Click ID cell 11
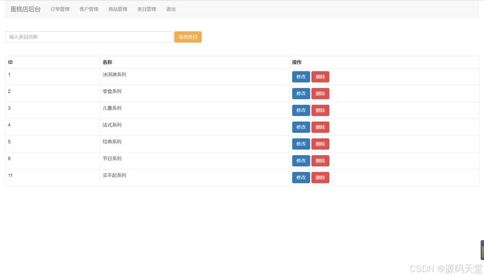Screen dimensions: 484x277 tap(53, 177)
